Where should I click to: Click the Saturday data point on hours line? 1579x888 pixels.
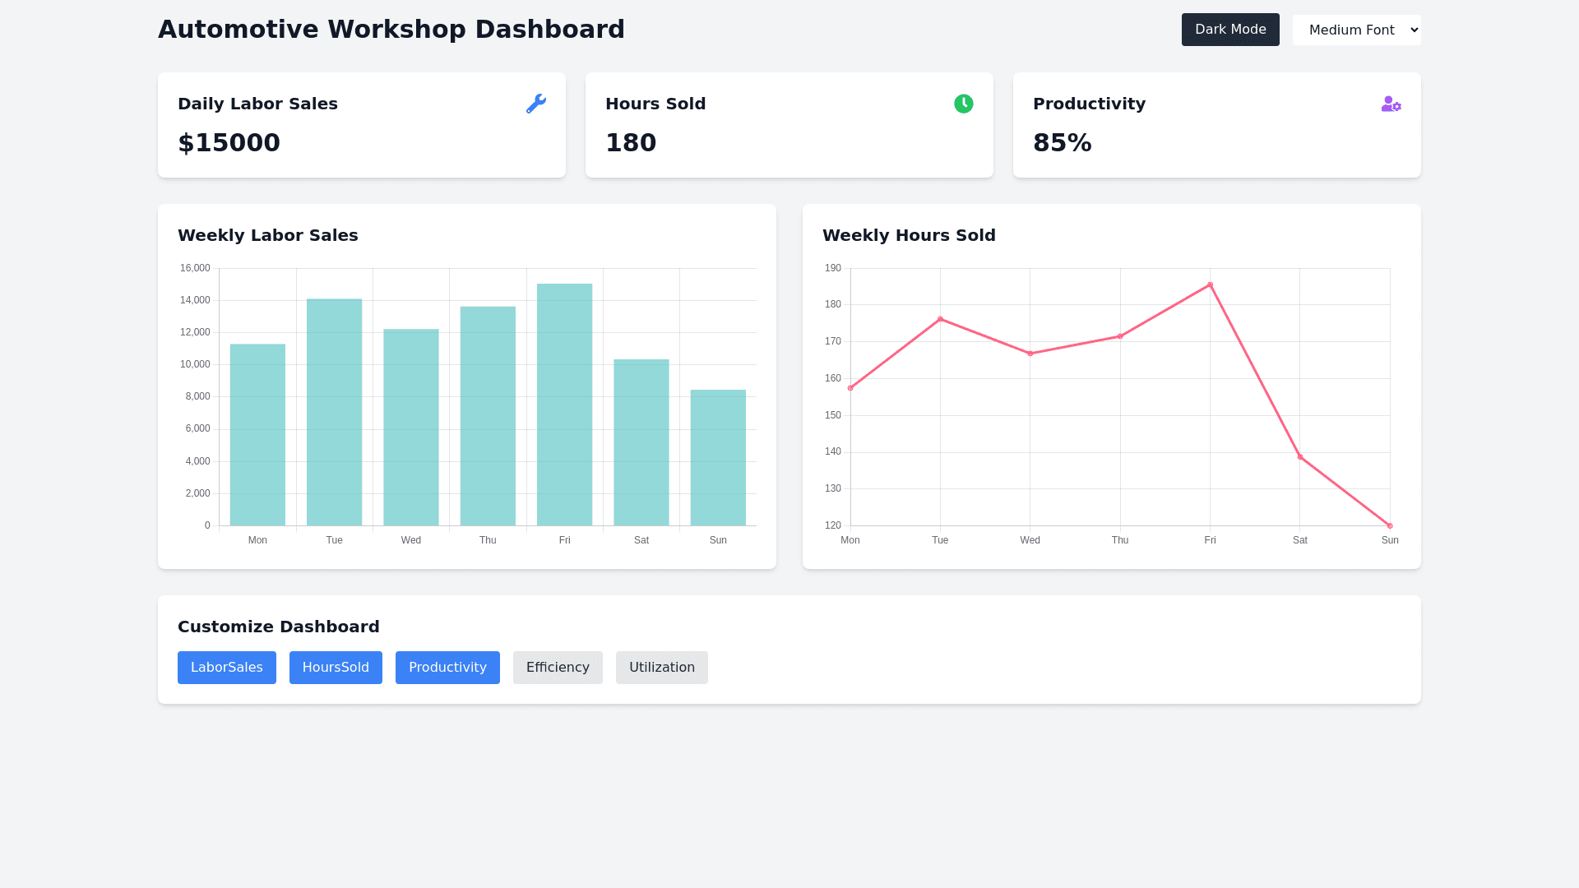(1299, 457)
